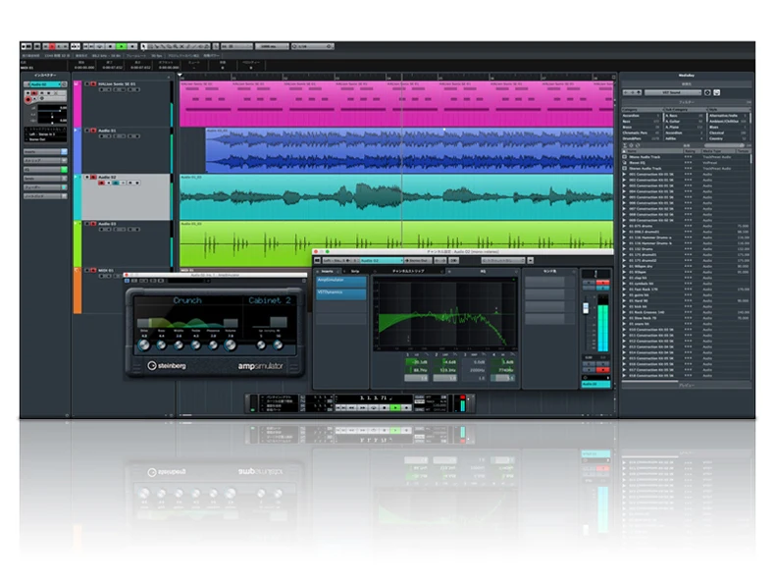Click the pink HALion Sonic track color strip
Screen dimensions: 775x582
tap(77, 104)
